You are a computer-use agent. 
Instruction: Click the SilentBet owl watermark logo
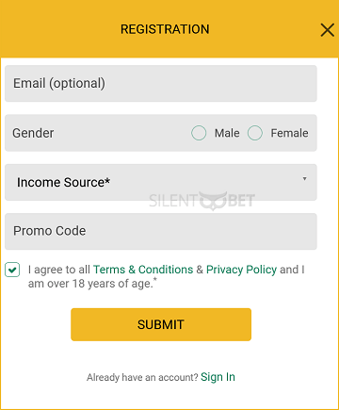point(202,201)
